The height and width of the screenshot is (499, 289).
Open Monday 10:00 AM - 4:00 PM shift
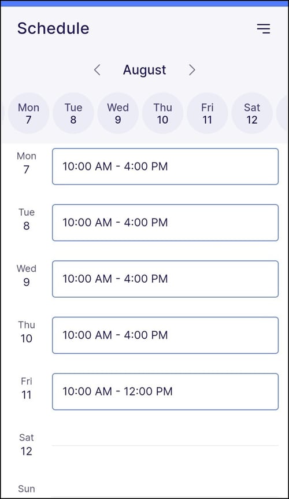[x=165, y=167]
